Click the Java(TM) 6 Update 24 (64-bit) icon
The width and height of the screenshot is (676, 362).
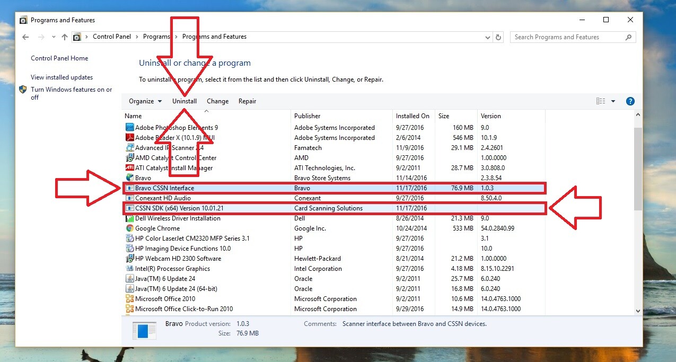point(129,289)
